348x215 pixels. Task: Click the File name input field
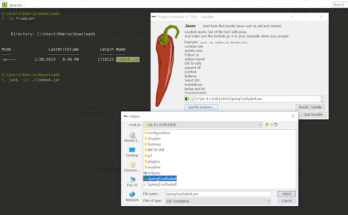tap(218, 194)
